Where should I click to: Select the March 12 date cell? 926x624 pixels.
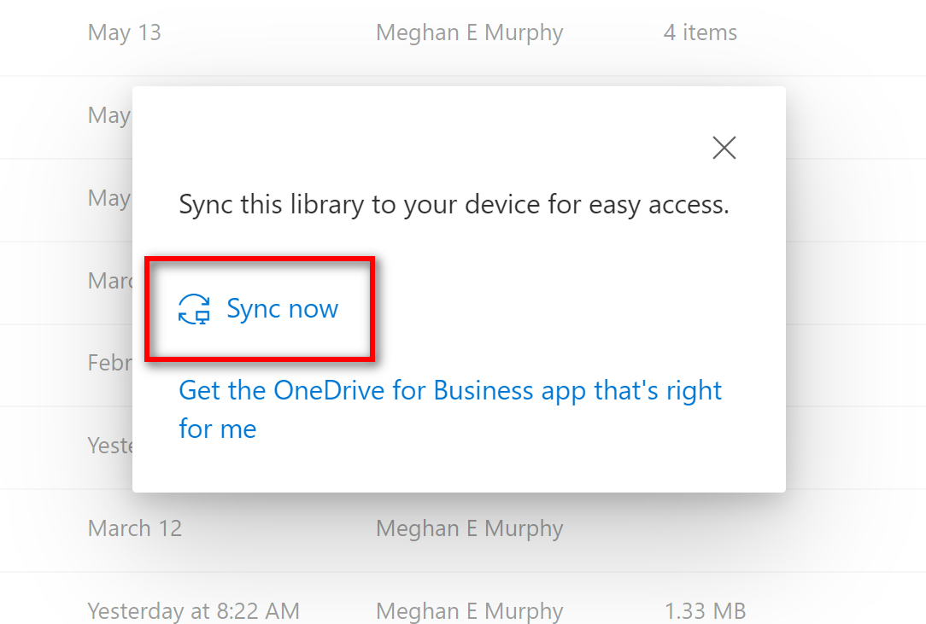pos(135,528)
